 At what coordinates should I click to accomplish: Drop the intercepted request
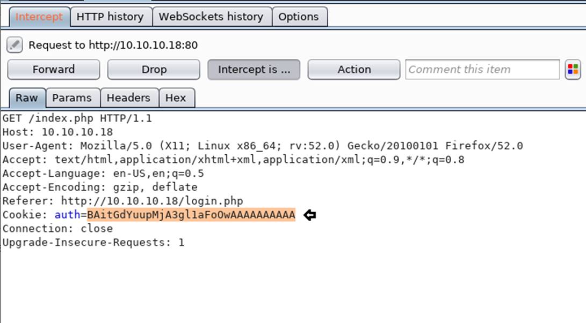pyautogui.click(x=154, y=70)
